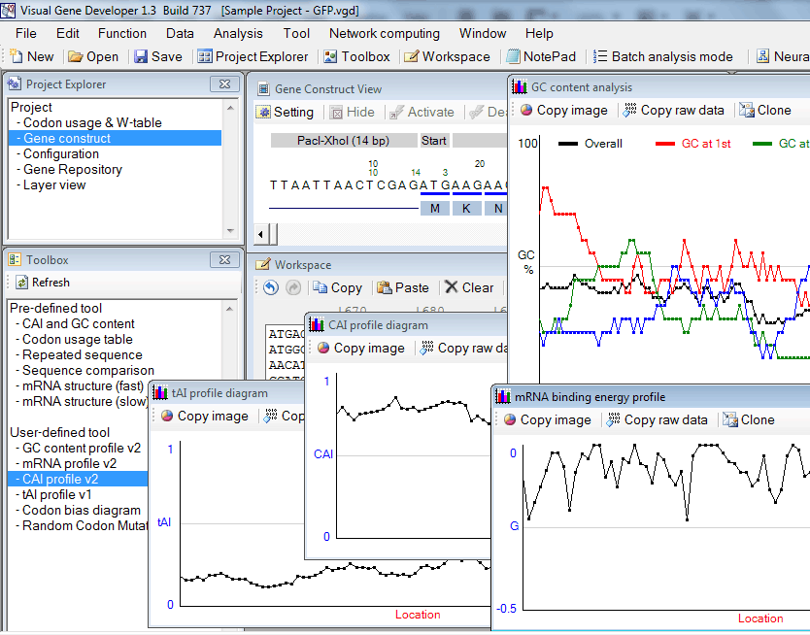Click Copy image in GC content analysis
This screenshot has height=635, width=810.
coord(563,111)
